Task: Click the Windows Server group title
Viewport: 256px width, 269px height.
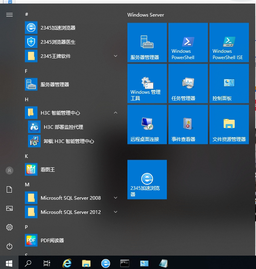Action: pos(146,15)
